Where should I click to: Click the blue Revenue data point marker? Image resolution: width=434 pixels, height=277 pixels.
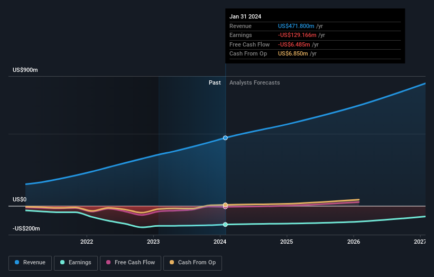coord(225,138)
